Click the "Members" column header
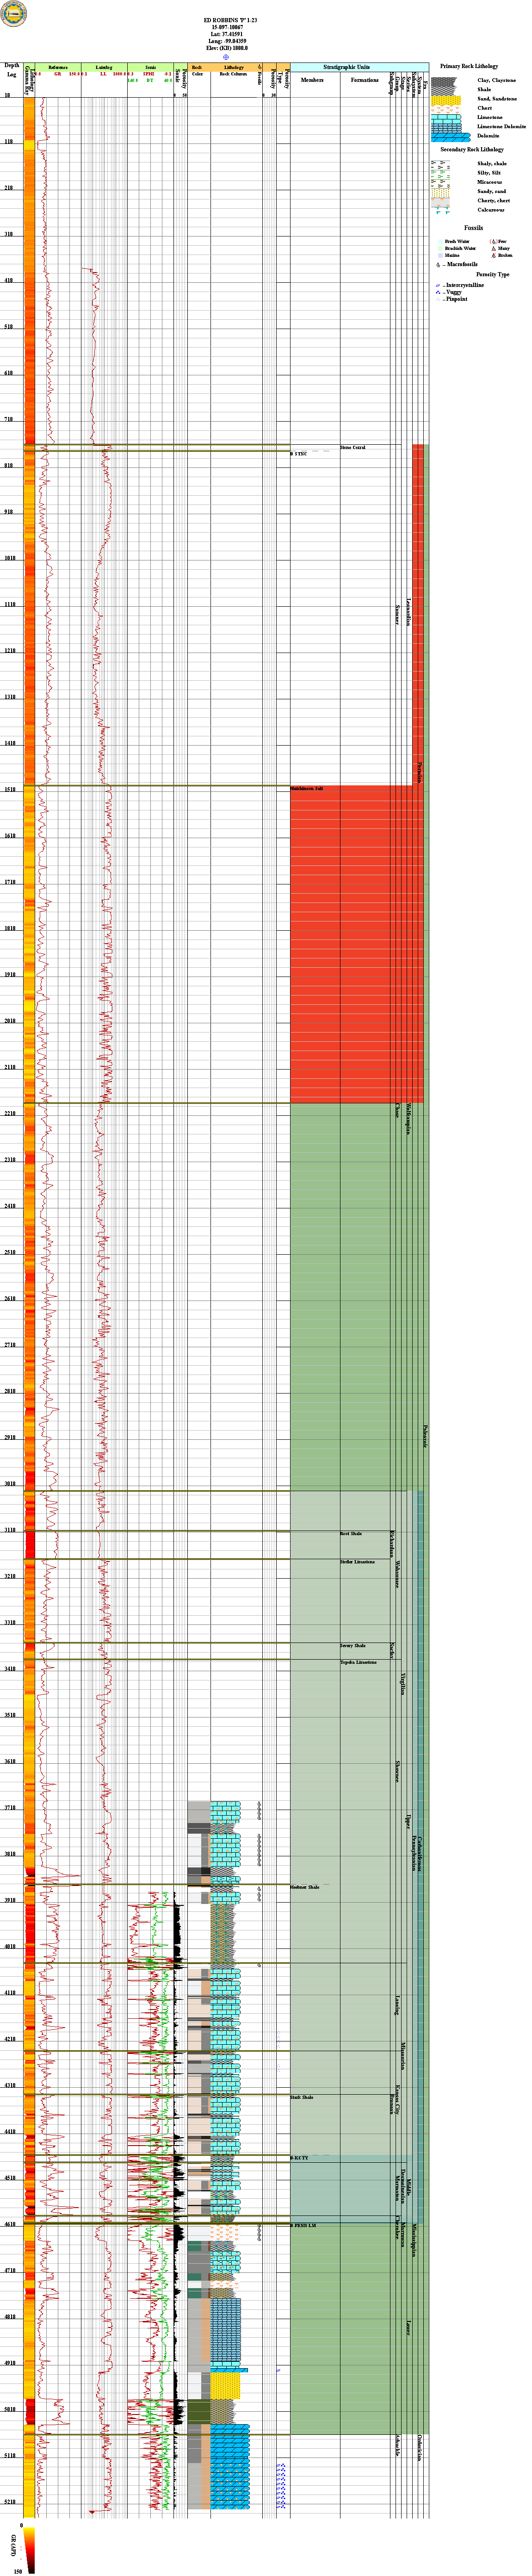The height and width of the screenshot is (2576, 532). coord(312,80)
